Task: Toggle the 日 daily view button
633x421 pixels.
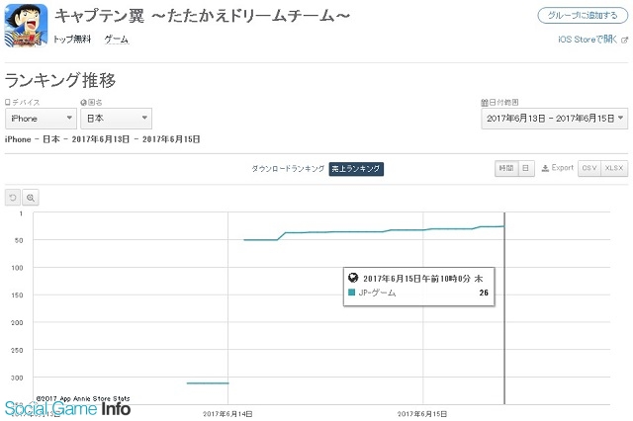Action: pos(525,168)
